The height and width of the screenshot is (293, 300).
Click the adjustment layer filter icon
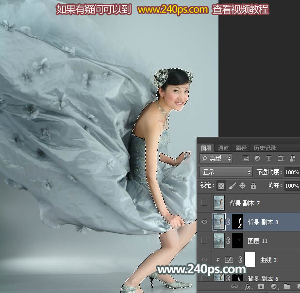[x=257, y=159]
